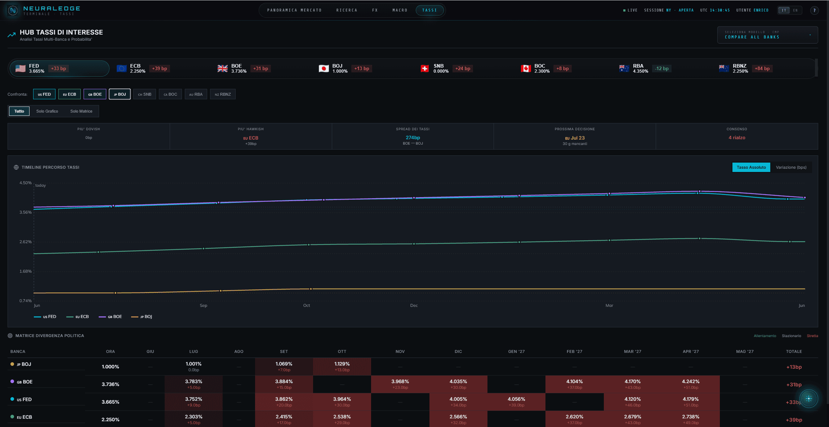Screen dimensions: 829x427
Task: Open the floating assistant orb button
Action: [809, 398]
